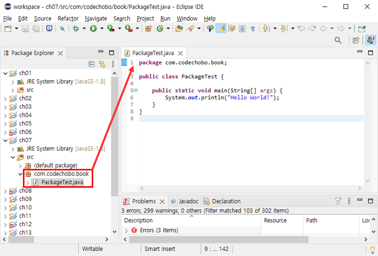Click the New file wizard icon
This screenshot has width=378, height=256.
(x=8, y=29)
